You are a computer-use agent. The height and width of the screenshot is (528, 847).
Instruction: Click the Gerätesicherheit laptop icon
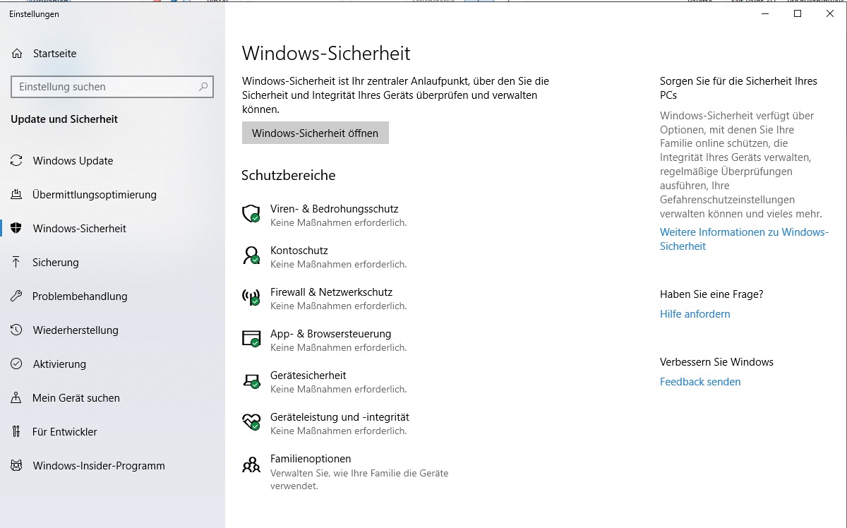tap(251, 381)
